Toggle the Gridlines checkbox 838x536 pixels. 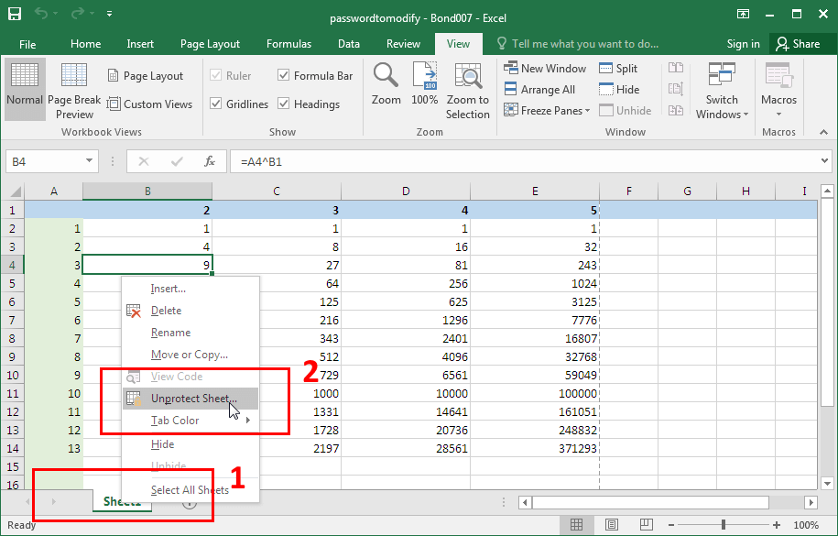click(216, 104)
